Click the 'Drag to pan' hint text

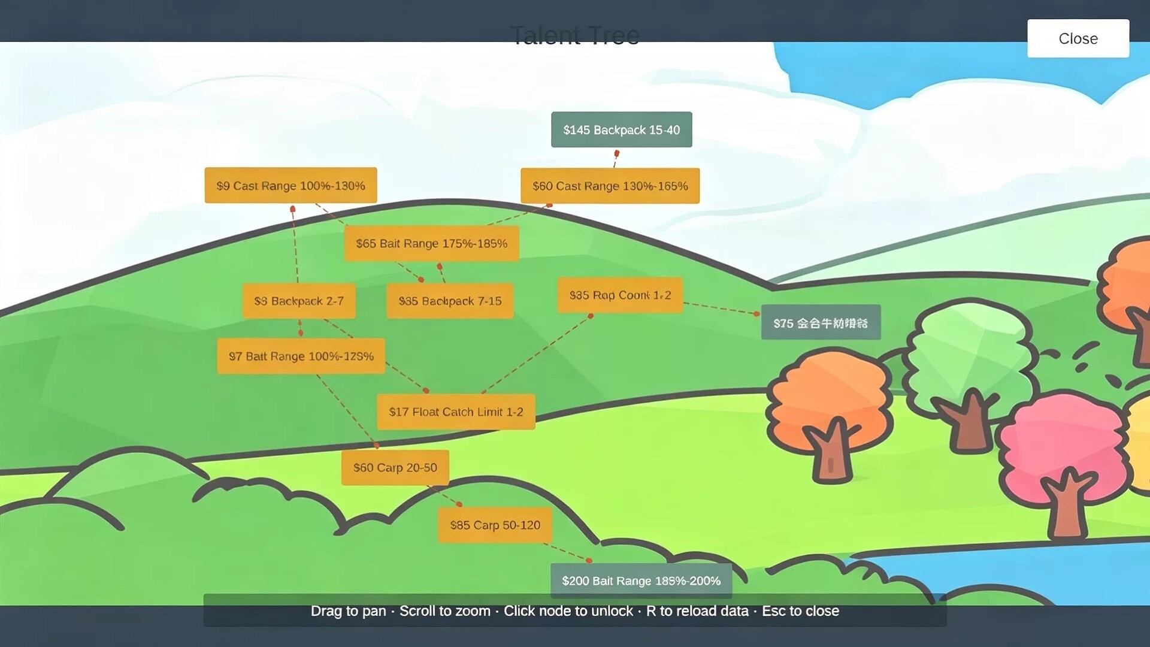click(x=348, y=611)
